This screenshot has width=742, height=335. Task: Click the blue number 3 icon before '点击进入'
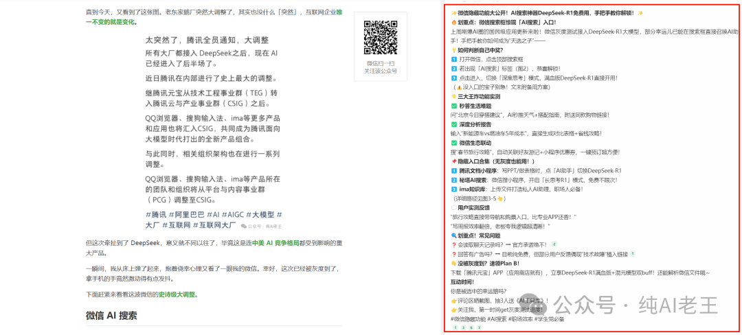tap(454, 78)
